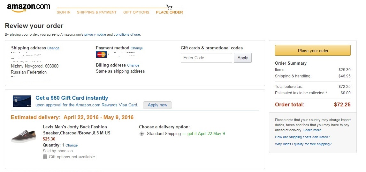
Task: Click the shopping cart progress icon
Action: 169,7
